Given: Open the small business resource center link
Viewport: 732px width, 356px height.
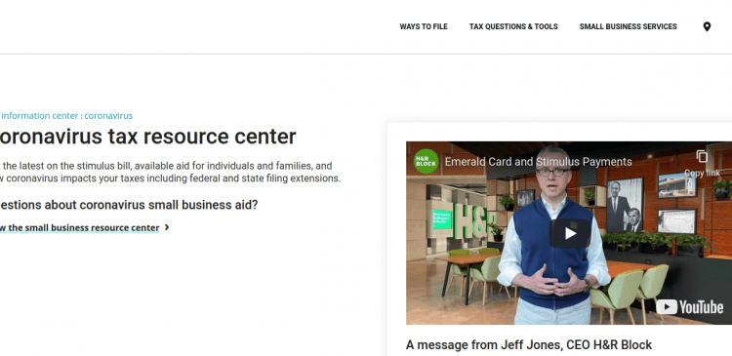Looking at the screenshot, I should point(79,227).
